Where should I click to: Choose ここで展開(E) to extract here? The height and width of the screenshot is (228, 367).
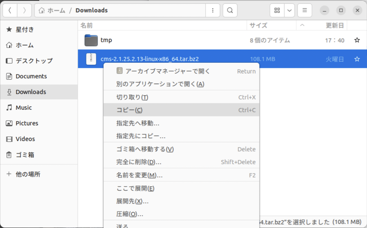[x=135, y=188]
